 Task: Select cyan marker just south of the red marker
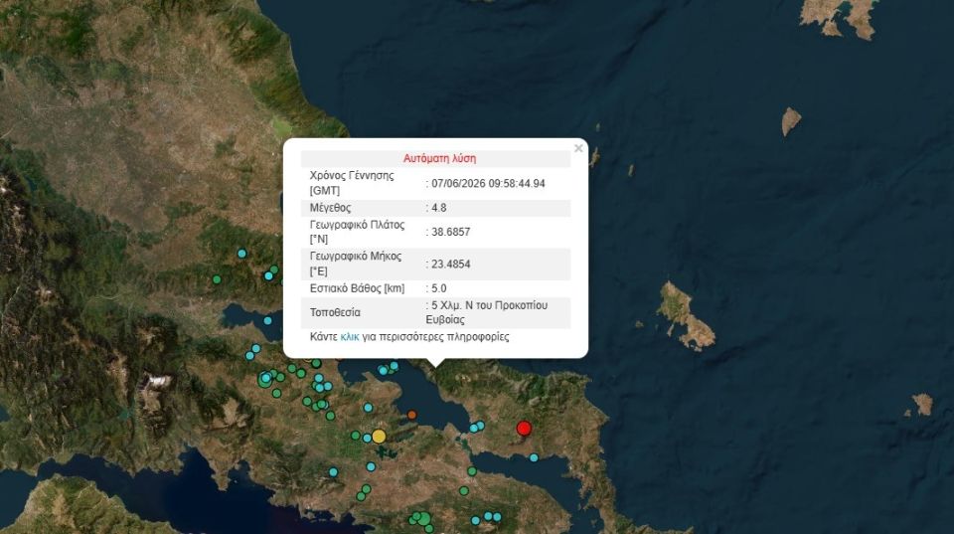click(x=534, y=457)
